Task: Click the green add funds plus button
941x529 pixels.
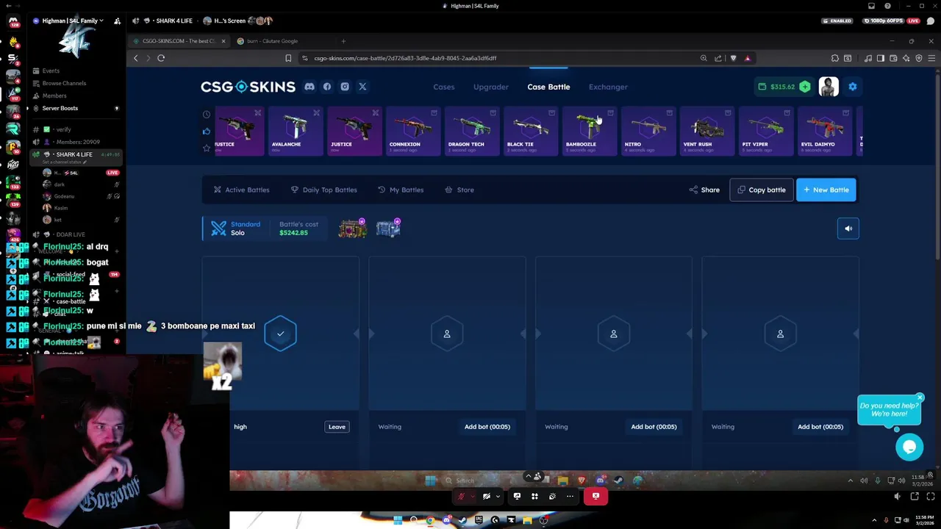Action: tap(805, 87)
